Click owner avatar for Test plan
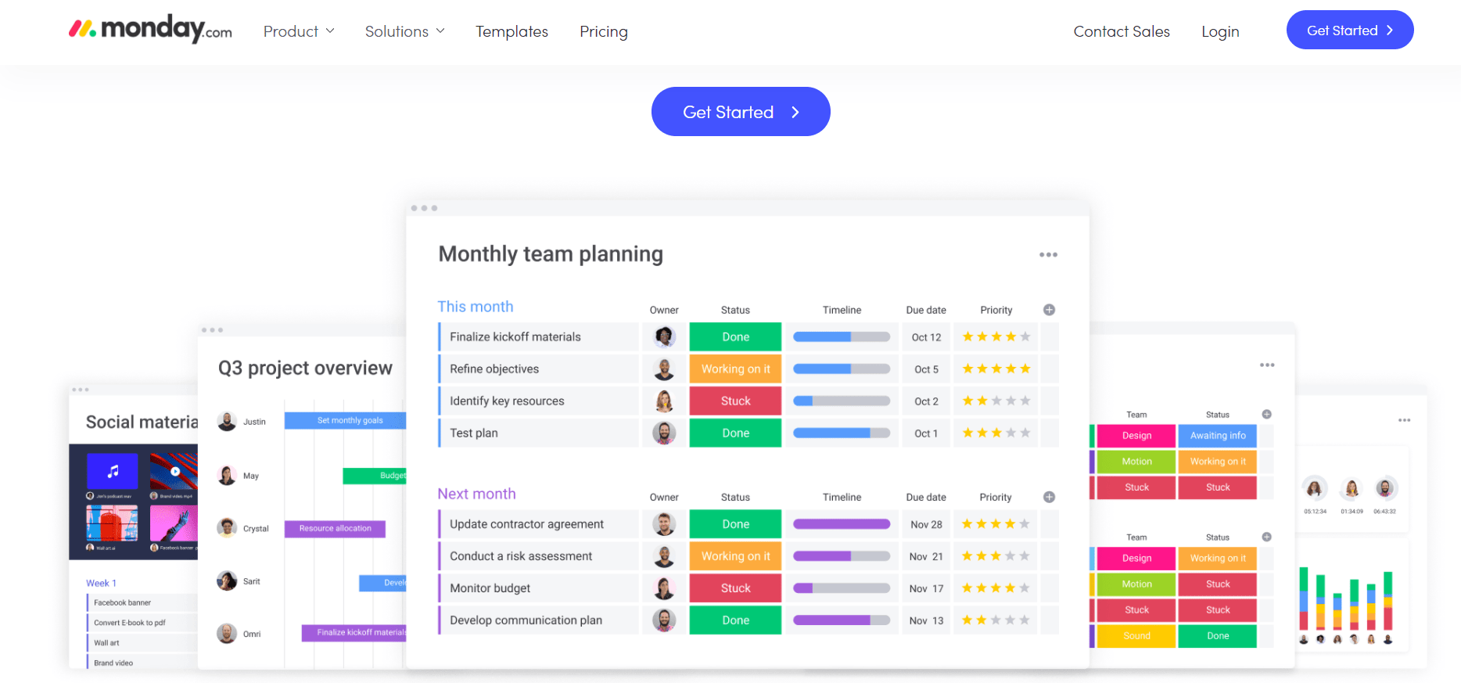This screenshot has width=1461, height=683. click(664, 433)
